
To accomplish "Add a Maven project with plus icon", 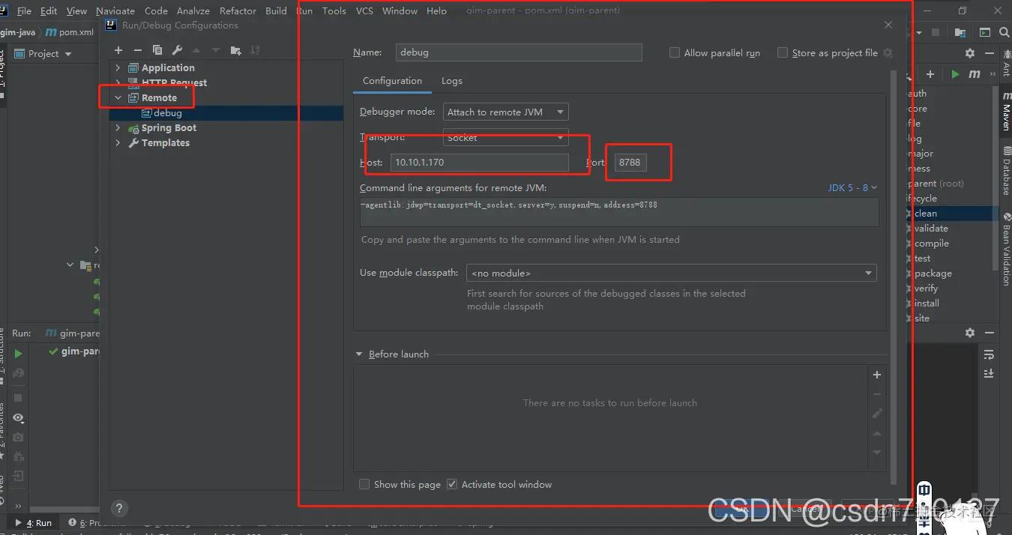I will [930, 74].
